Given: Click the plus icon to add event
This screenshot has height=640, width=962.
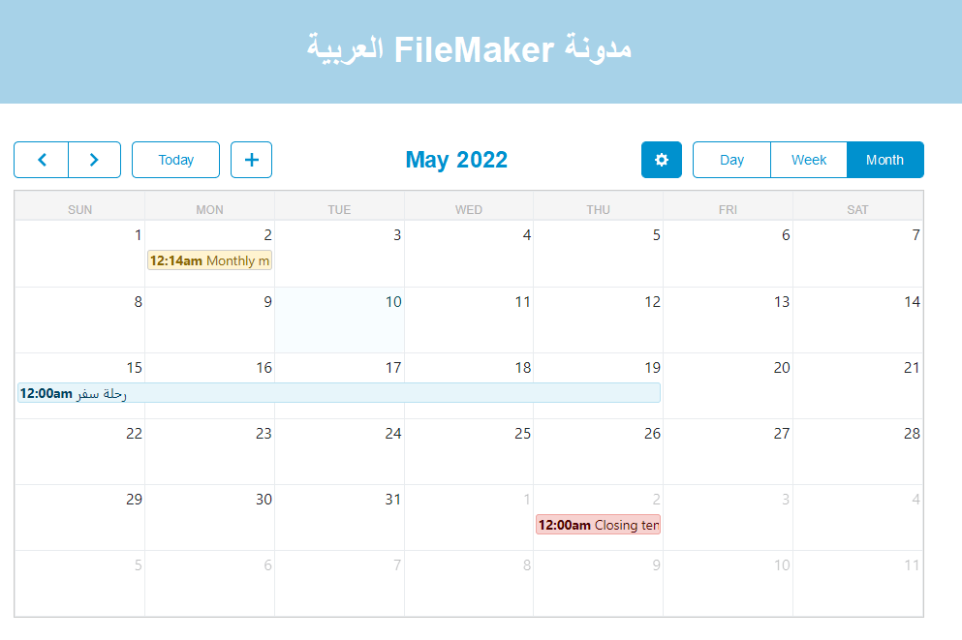Looking at the screenshot, I should [251, 160].
